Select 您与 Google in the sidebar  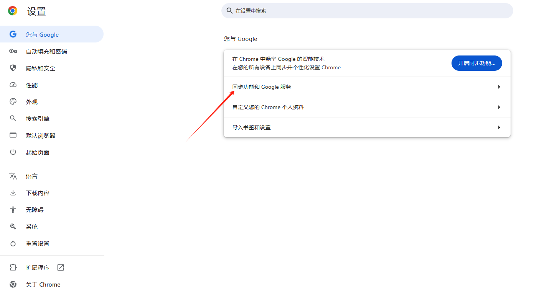[52, 34]
